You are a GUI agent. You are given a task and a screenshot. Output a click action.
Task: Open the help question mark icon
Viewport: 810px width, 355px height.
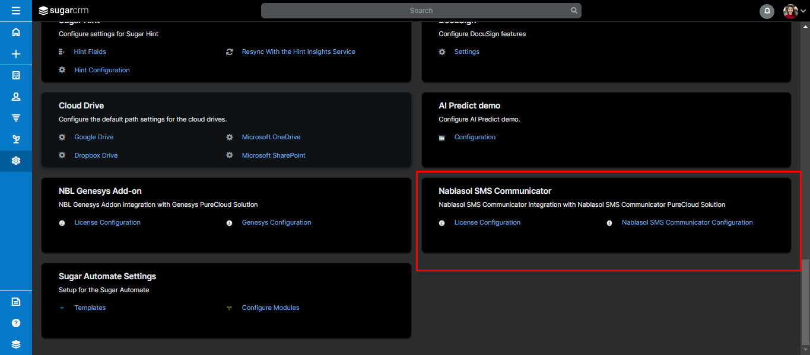point(16,323)
